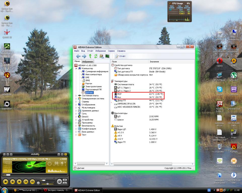Viewport: 242px width, 193px height.
Task: Open the Сервис menu
Action: coord(111,51)
